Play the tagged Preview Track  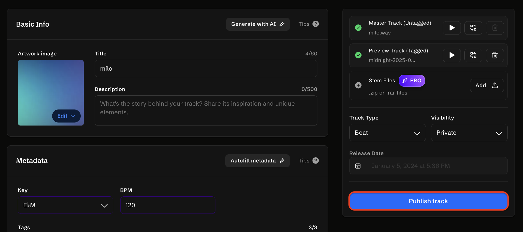coord(452,55)
